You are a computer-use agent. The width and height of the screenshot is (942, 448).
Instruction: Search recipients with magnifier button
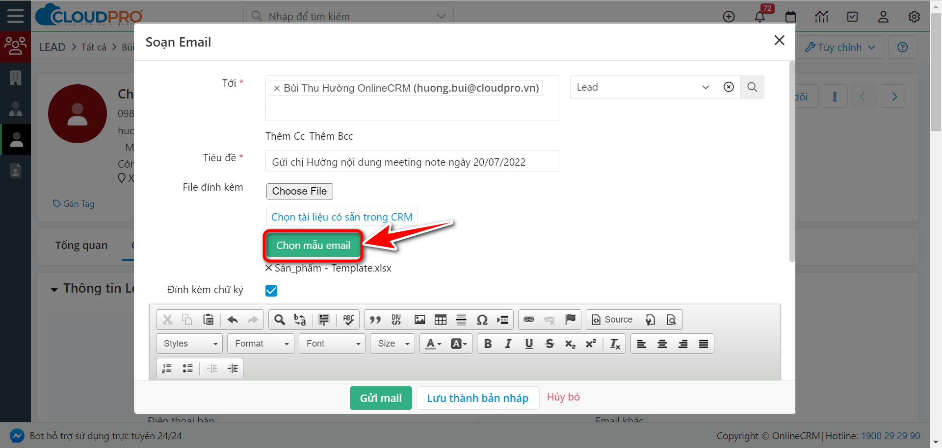pos(752,87)
